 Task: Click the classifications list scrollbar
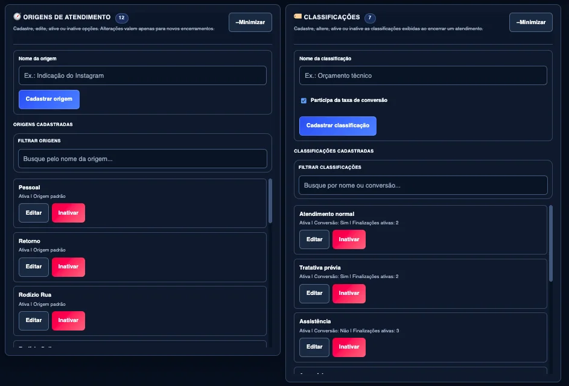coord(550,244)
